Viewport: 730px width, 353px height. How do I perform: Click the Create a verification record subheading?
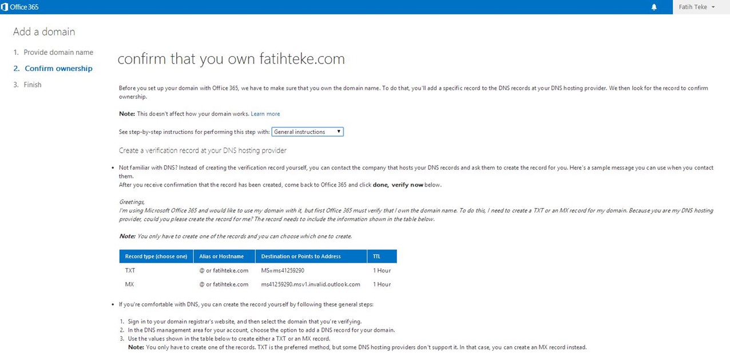tap(203, 150)
